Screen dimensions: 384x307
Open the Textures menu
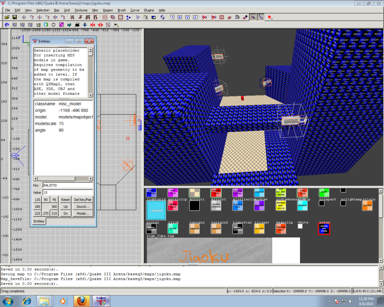pos(81,10)
